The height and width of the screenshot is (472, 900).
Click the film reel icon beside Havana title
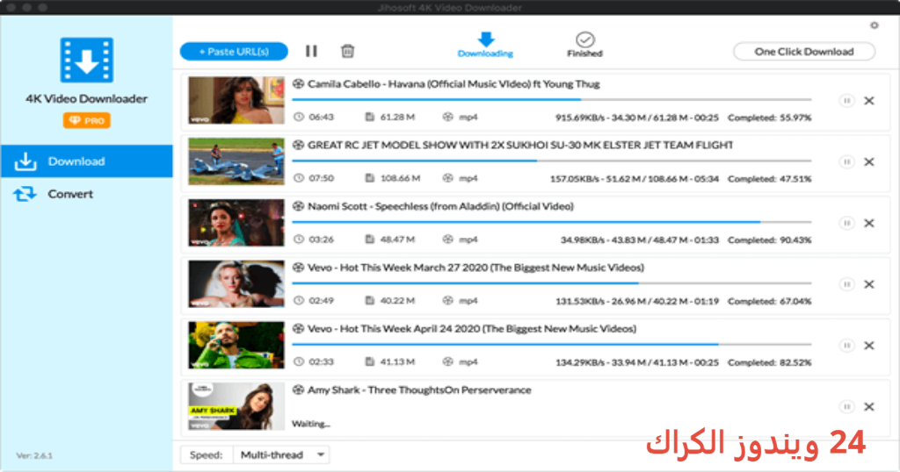pos(298,84)
